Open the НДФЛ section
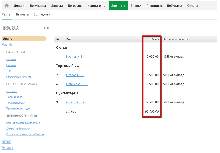Screen dimensions: 220x153 point(7,142)
